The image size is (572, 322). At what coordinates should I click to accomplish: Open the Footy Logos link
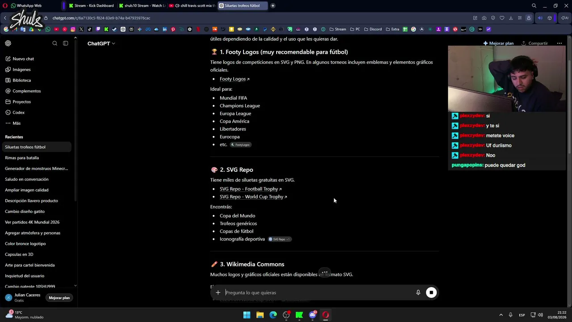234,79
